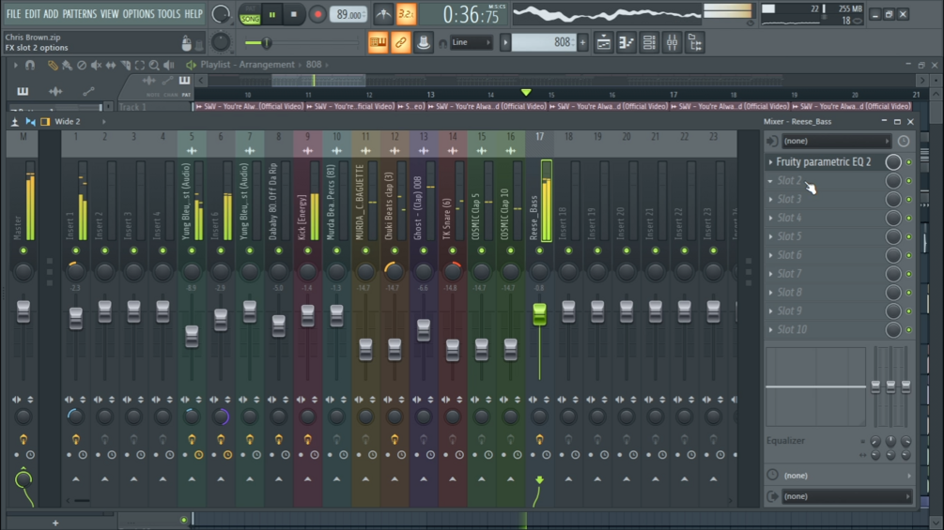This screenshot has width=944, height=530.
Task: Mute the Master mixer track
Action: (23, 250)
